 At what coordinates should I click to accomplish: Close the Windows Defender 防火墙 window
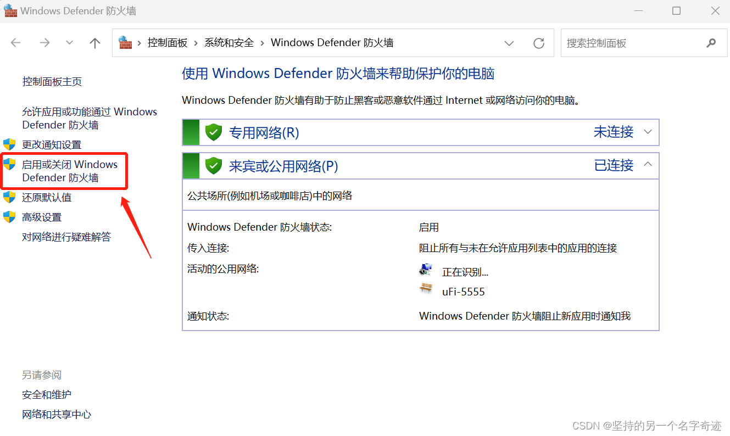715,10
